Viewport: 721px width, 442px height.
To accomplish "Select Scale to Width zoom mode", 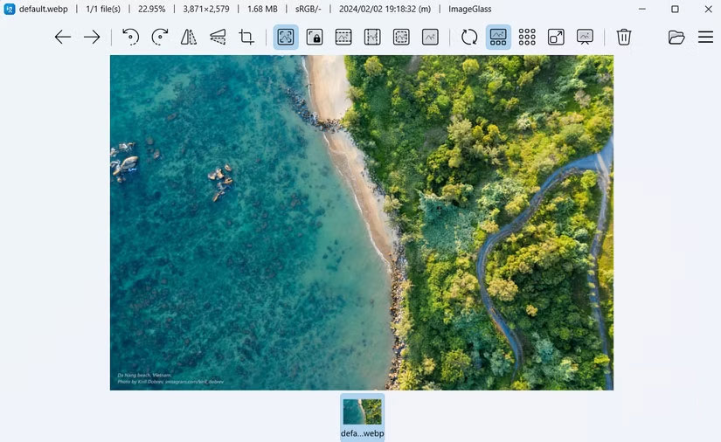I will point(343,37).
